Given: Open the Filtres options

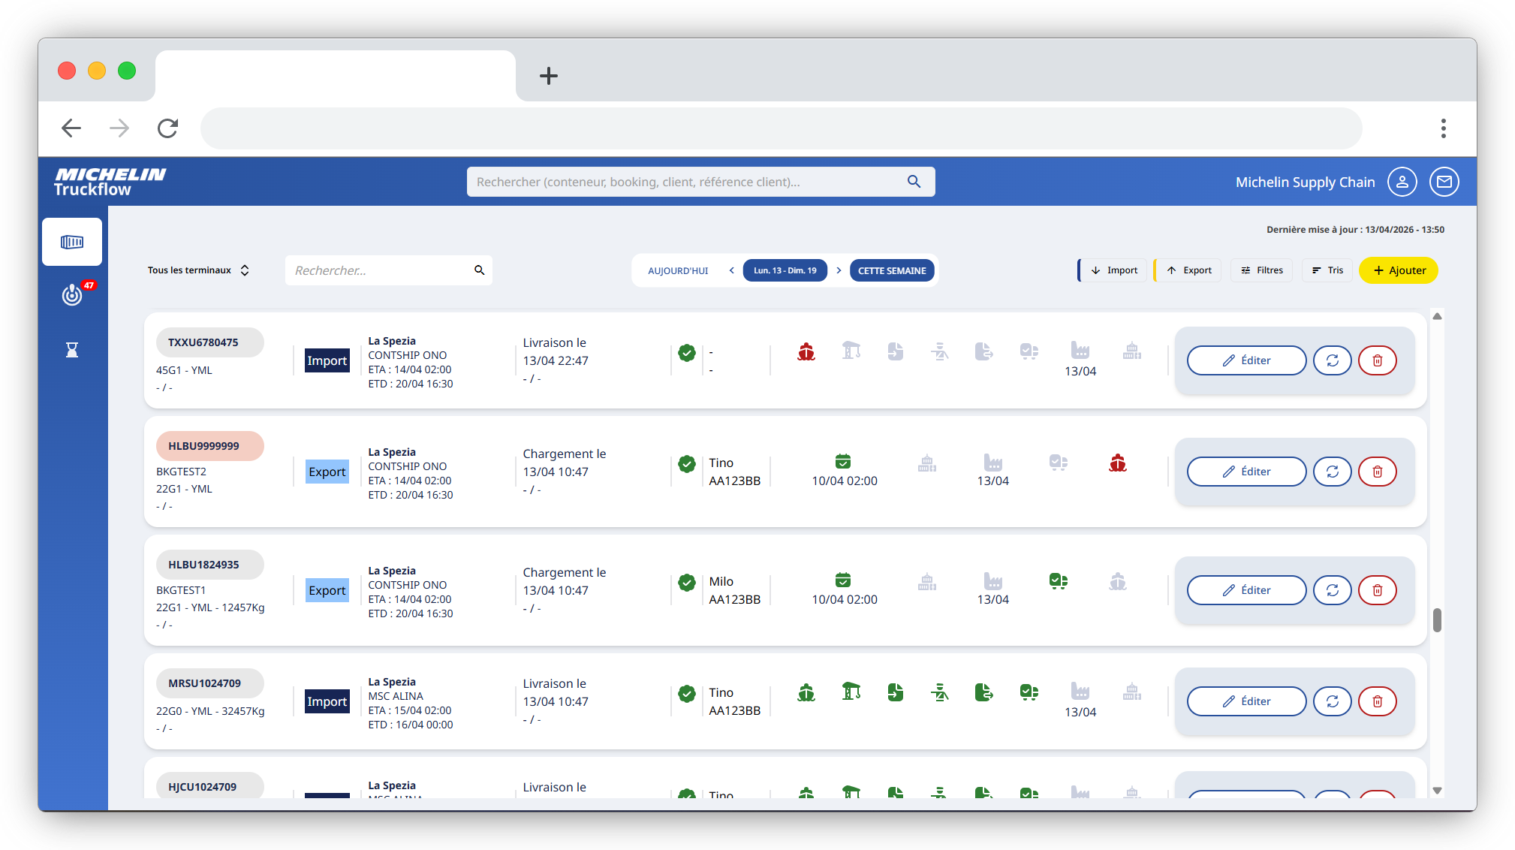Looking at the screenshot, I should 1261,270.
